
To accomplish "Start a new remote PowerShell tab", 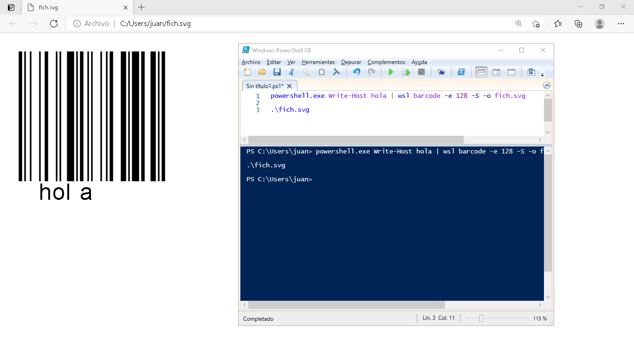I will pos(441,72).
